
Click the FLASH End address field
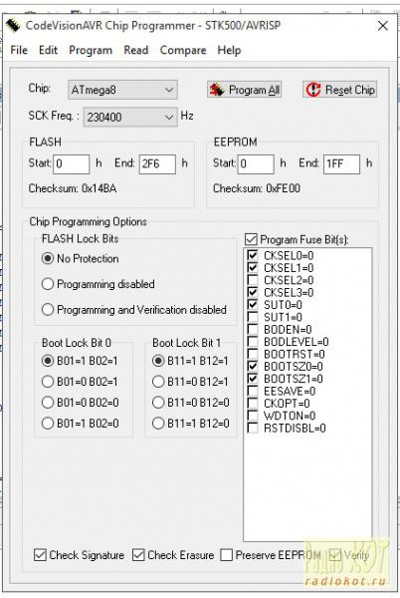coord(157,164)
